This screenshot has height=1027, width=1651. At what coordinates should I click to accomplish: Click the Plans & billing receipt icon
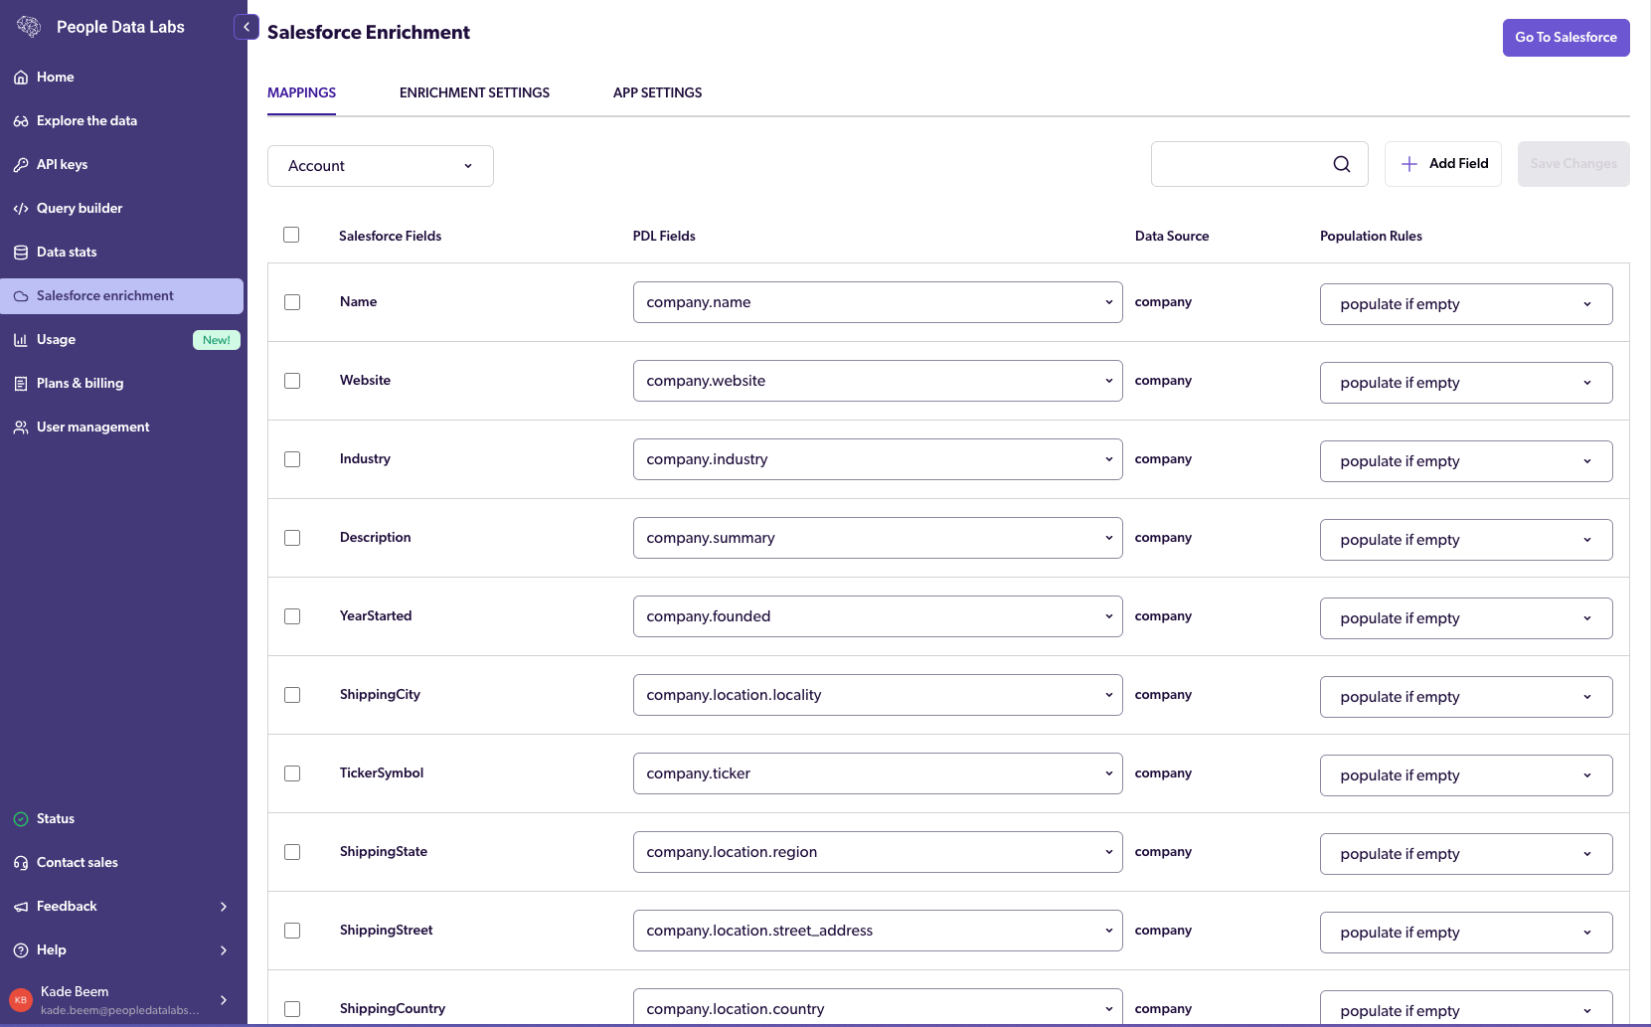pos(21,384)
